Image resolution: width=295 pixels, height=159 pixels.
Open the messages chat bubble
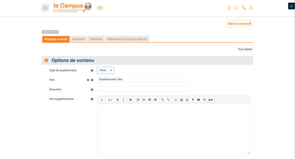[236, 8]
